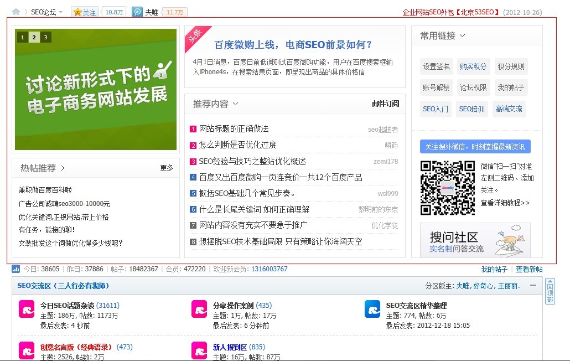Click blue 关注搜外微信 banner button
The height and width of the screenshot is (361, 570).
coord(475,147)
